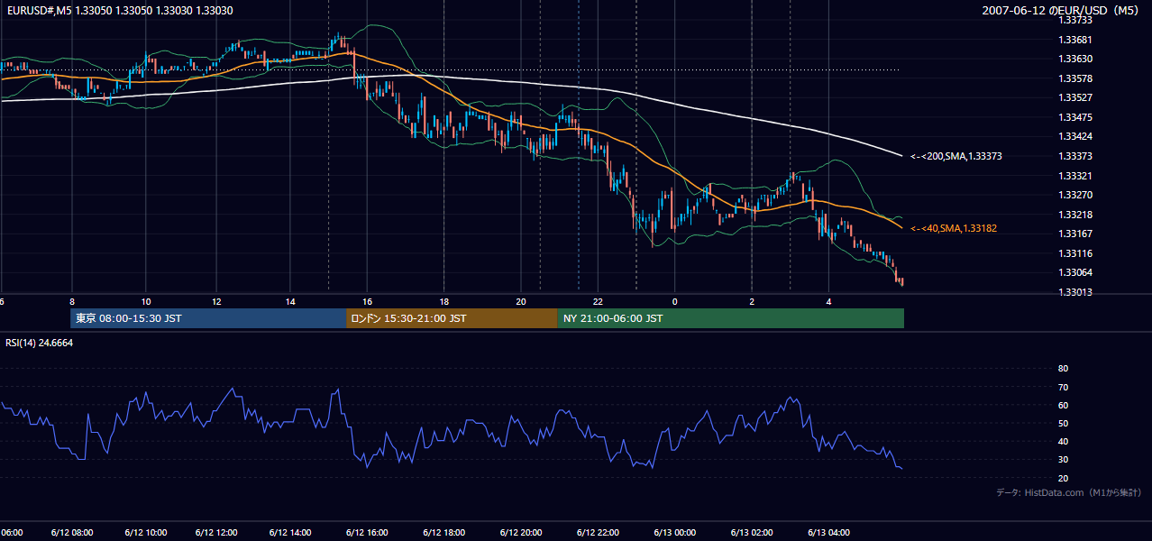
Task: Click the 6/12 16:00 time label
Action: tap(367, 532)
